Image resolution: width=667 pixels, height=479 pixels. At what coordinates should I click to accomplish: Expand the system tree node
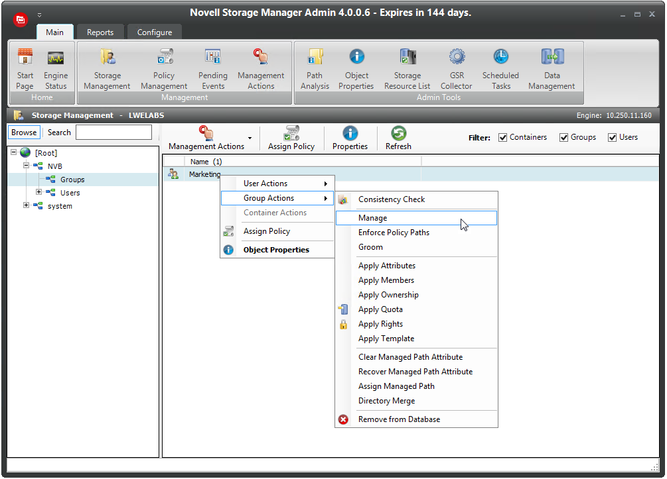coord(27,206)
